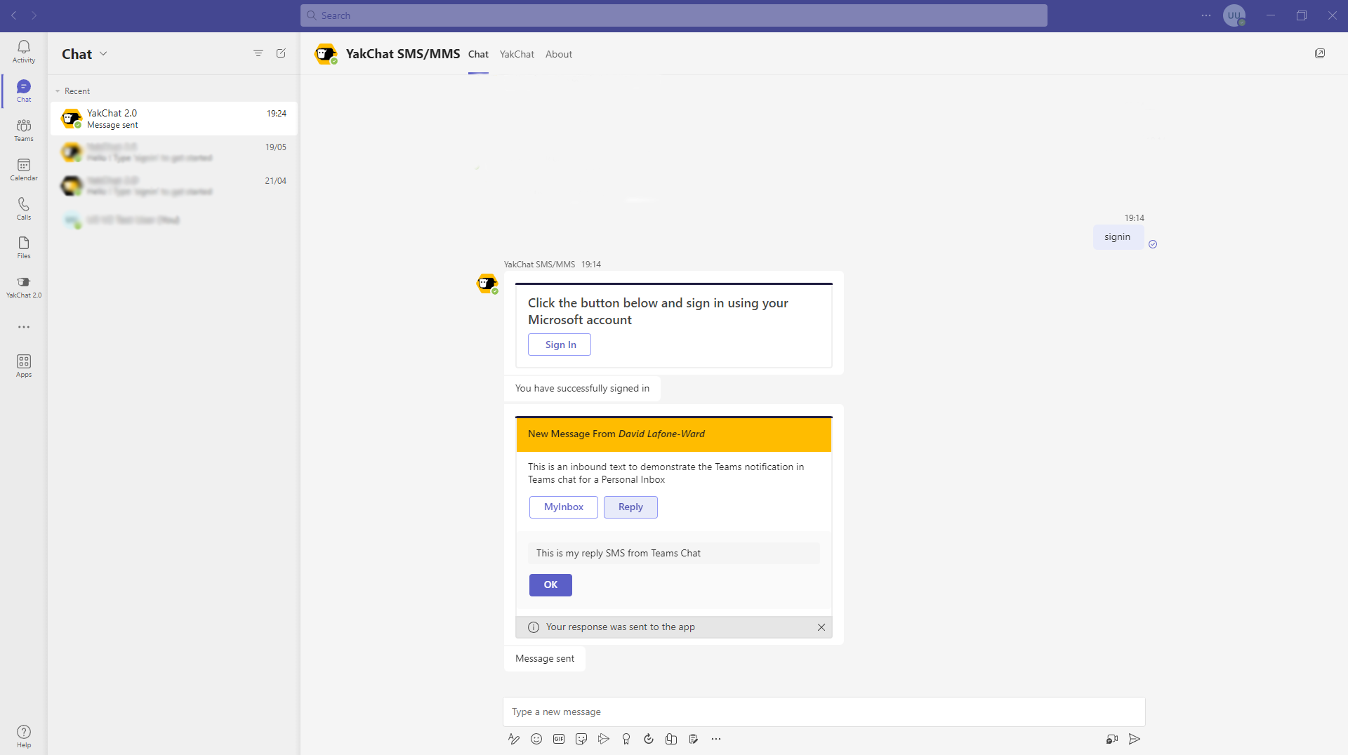The height and width of the screenshot is (755, 1348).
Task: Pop out the chat into a new window
Action: point(1320,53)
